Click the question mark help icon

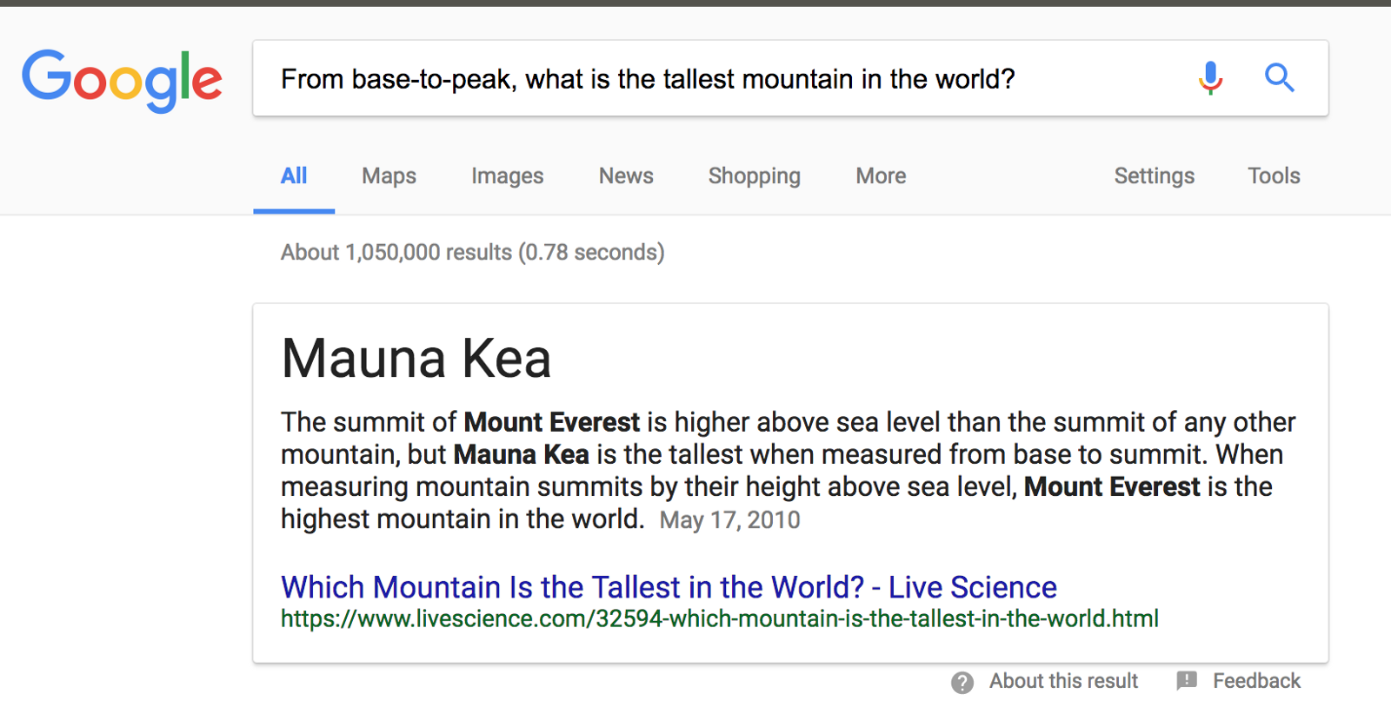tap(962, 683)
